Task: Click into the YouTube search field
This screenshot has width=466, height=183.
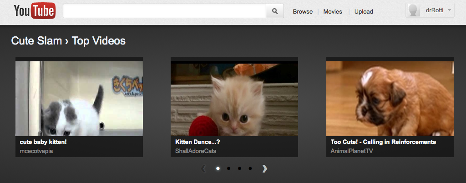Action: coord(164,11)
